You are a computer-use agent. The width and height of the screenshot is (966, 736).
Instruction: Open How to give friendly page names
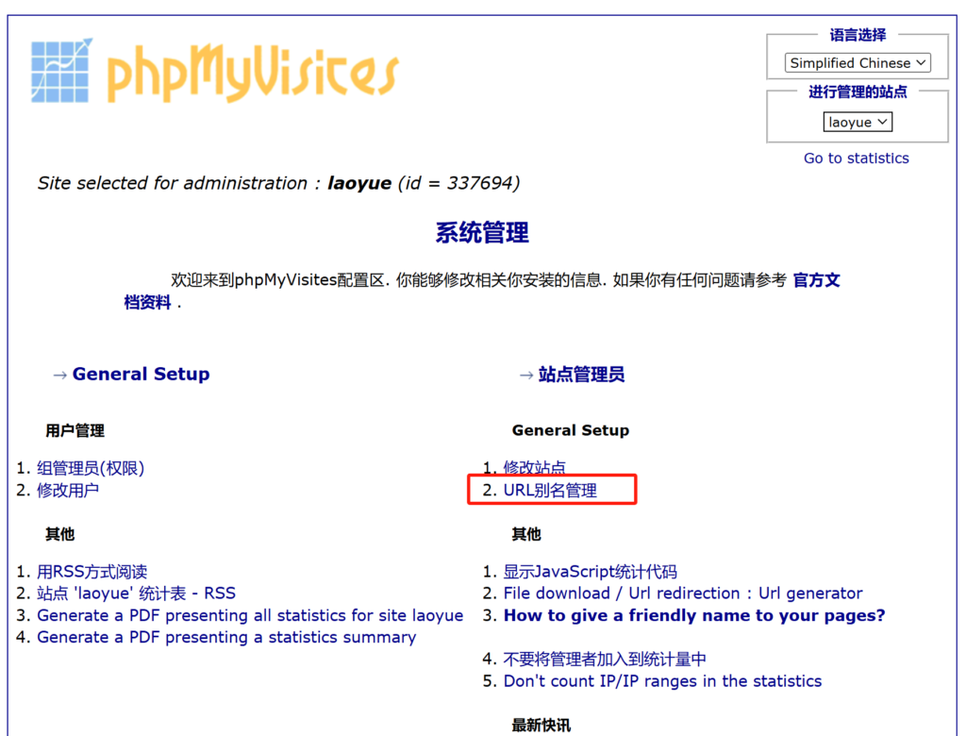(x=693, y=615)
